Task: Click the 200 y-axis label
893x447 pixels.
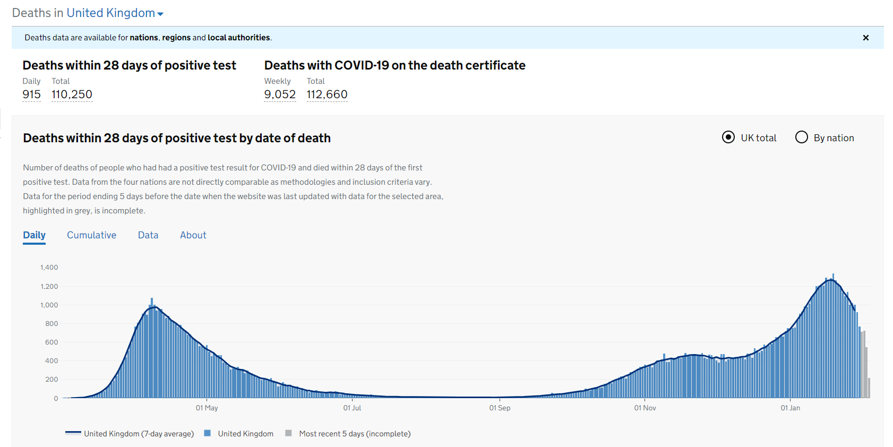Action: point(51,379)
